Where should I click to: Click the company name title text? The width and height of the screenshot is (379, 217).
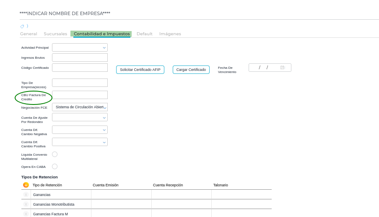pos(65,13)
